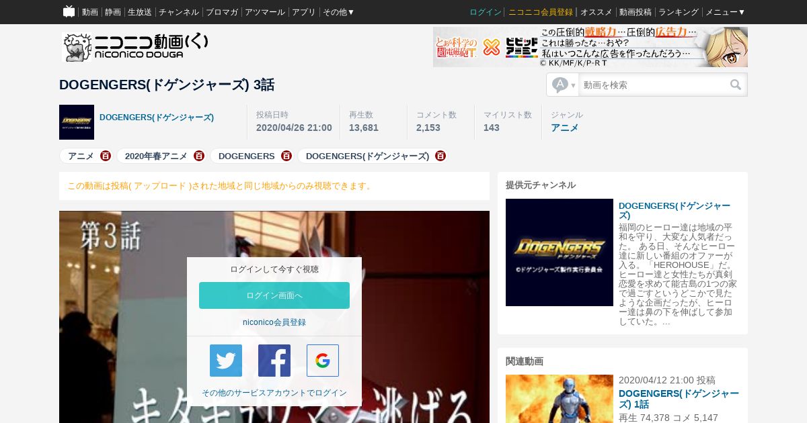Click the comment count 2,153
Screen dimensions: 807x423
coord(428,128)
